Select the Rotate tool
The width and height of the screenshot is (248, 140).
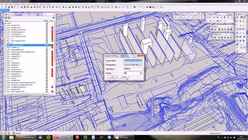pos(37,7)
